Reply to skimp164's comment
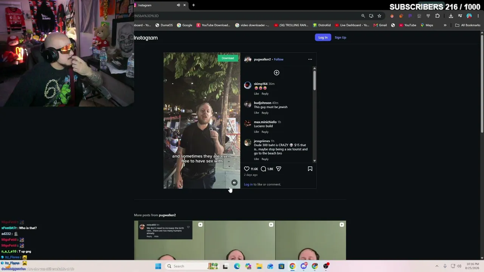The width and height of the screenshot is (484, 272). [265, 94]
